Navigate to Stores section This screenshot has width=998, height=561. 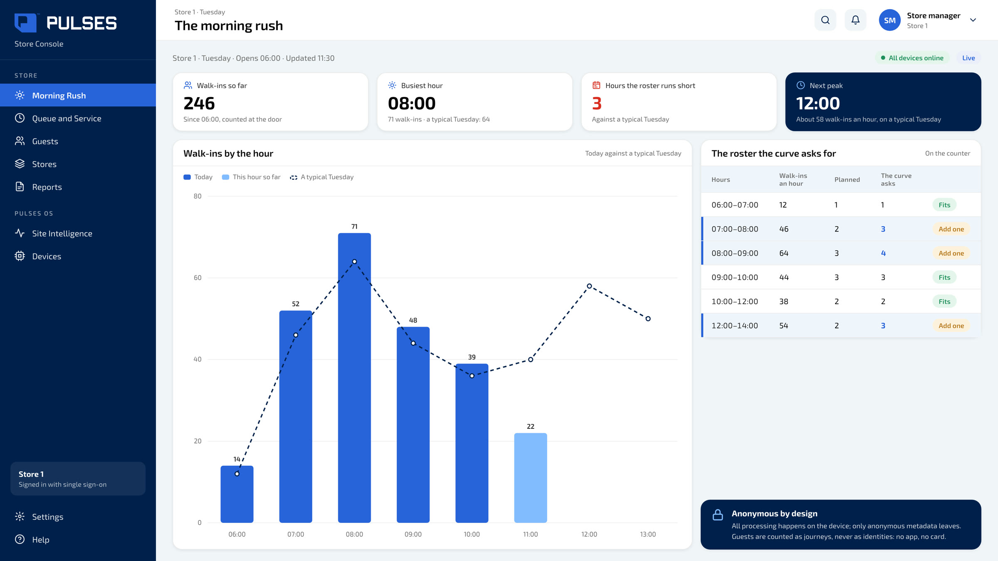(78, 164)
